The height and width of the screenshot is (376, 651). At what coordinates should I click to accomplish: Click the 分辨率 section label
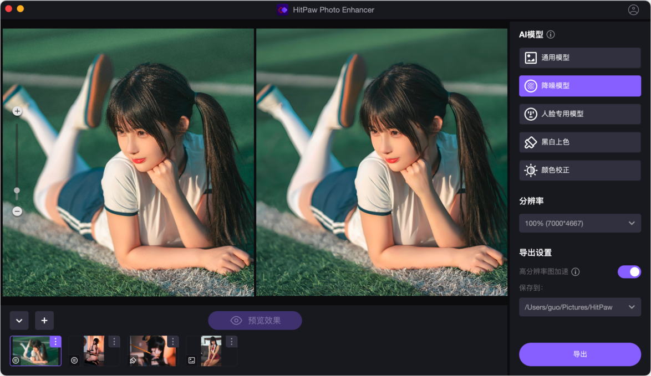(531, 201)
